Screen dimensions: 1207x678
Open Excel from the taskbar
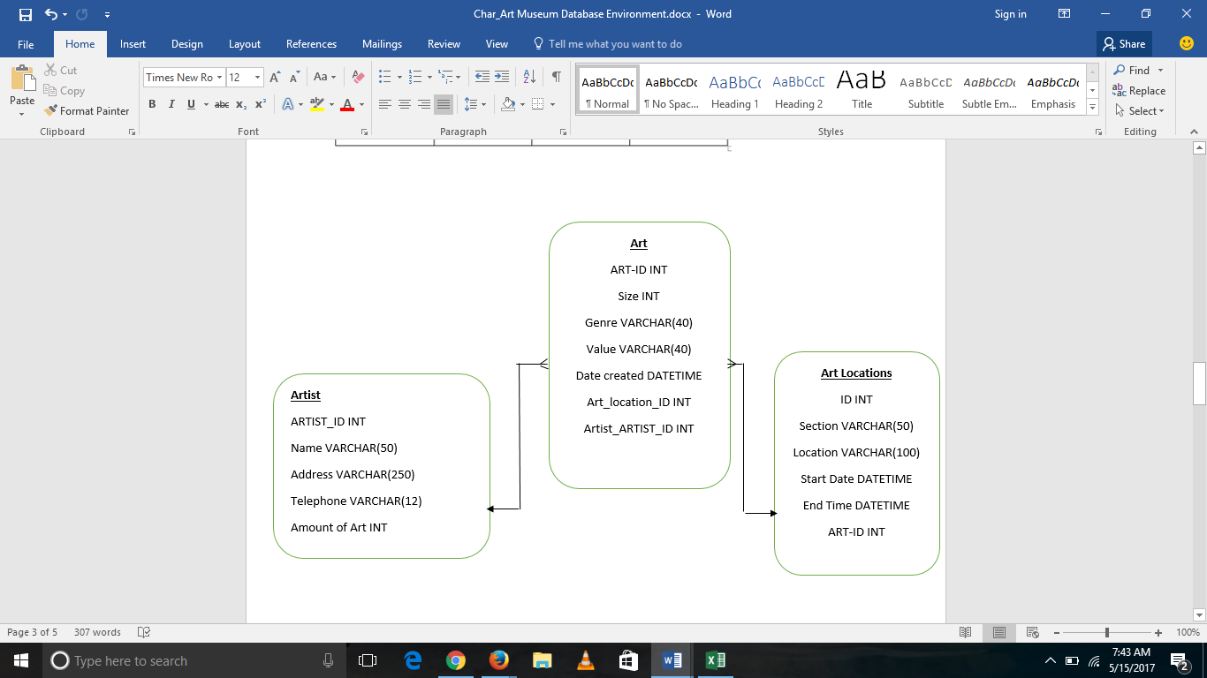pos(714,659)
